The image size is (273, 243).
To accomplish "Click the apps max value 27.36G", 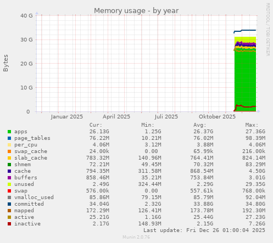I will [255, 132].
